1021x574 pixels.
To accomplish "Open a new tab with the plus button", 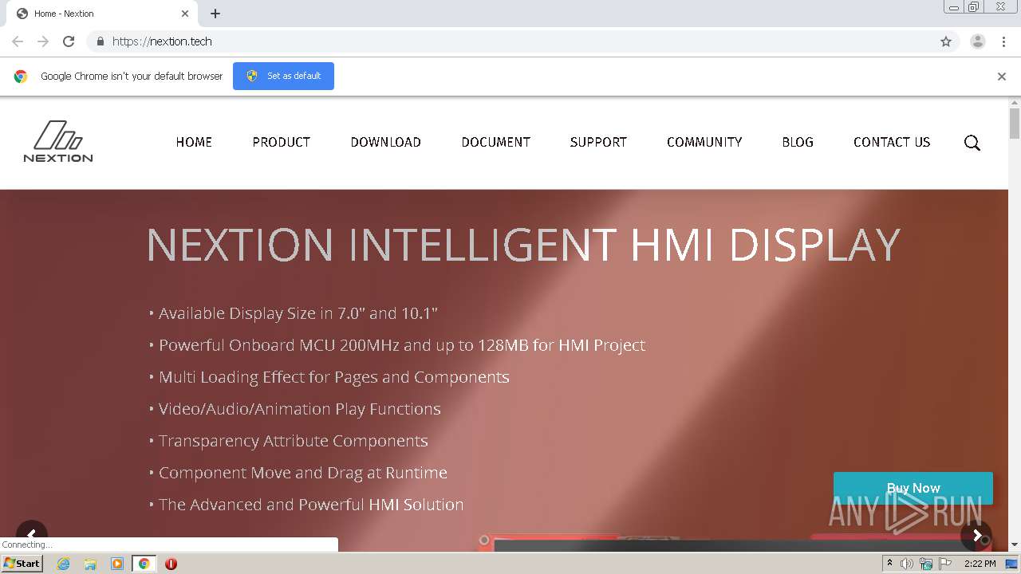I will (x=215, y=14).
